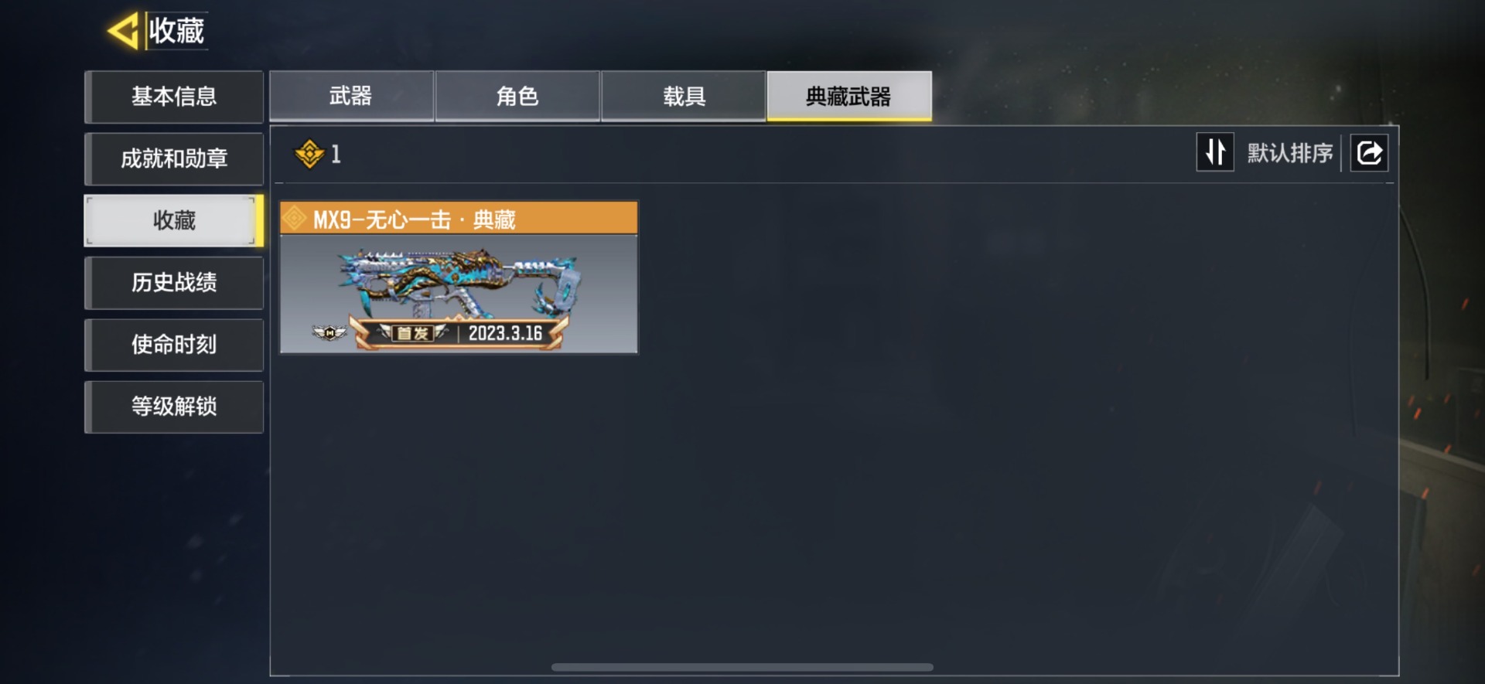1485x684 pixels.
Task: Open the 等级解锁 section
Action: click(174, 406)
